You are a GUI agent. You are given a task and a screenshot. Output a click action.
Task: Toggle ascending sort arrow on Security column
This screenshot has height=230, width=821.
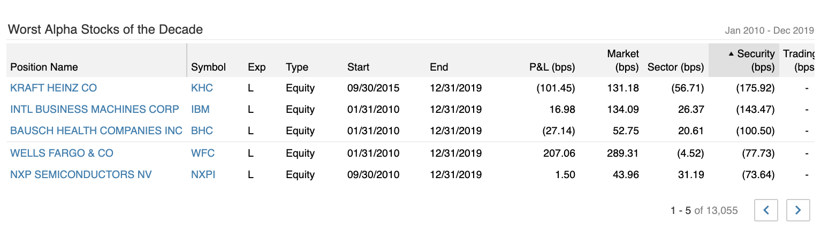point(731,54)
